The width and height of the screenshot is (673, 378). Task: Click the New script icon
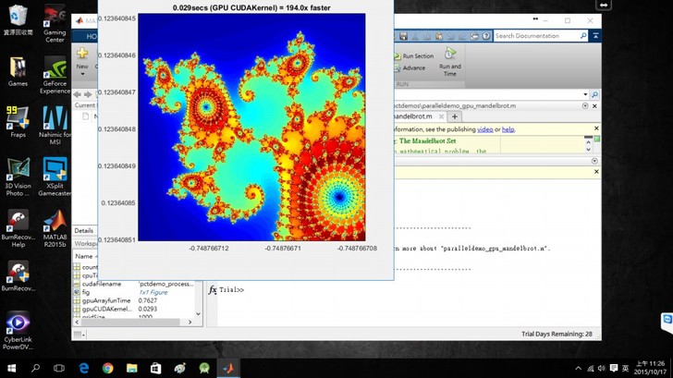pyautogui.click(x=82, y=55)
